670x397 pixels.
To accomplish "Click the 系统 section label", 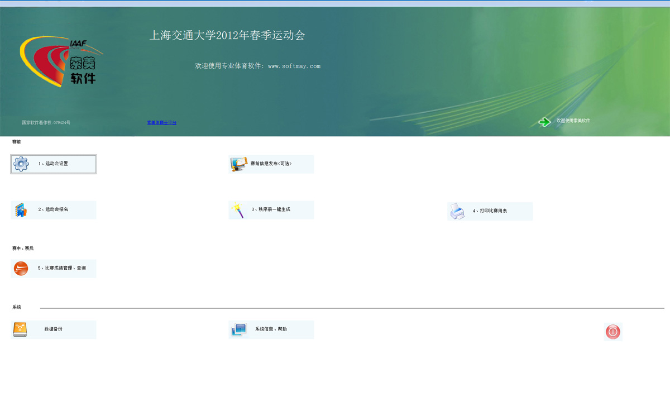I will [x=17, y=308].
